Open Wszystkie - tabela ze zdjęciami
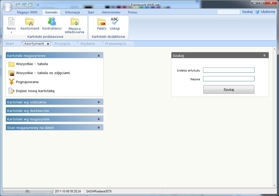Image resolution: width=279 pixels, height=196 pixels. tap(43, 73)
